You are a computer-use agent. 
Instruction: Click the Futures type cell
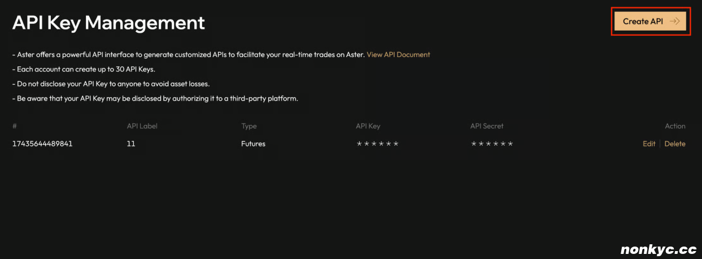[254, 144]
